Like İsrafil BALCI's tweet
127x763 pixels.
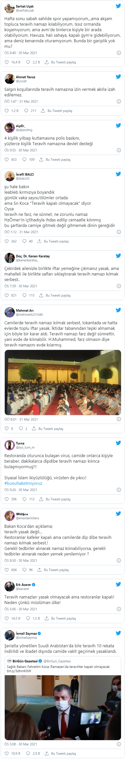pos(7,241)
